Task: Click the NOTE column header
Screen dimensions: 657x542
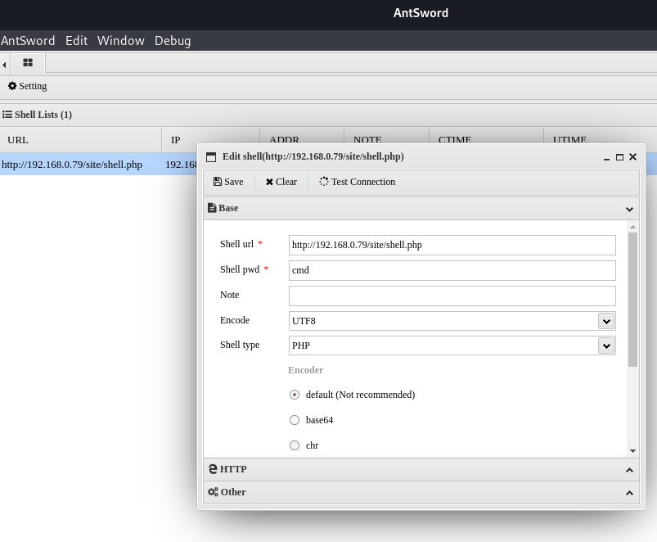Action: (367, 139)
